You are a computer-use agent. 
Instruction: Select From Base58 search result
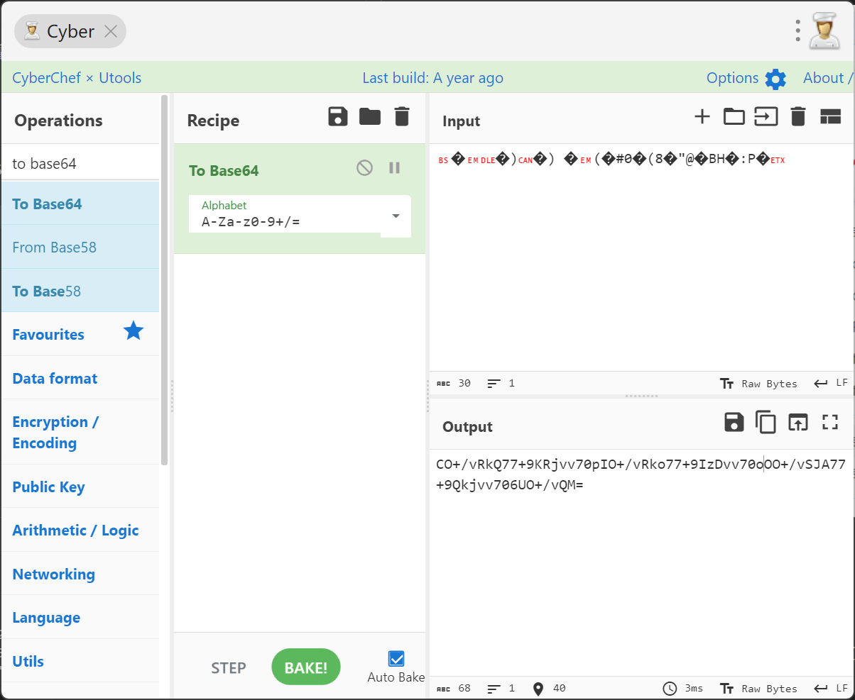(80, 247)
